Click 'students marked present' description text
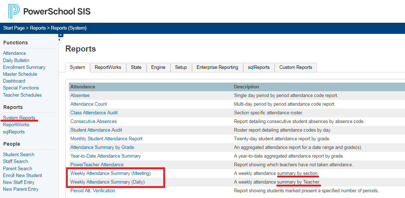 pyautogui.click(x=306, y=191)
